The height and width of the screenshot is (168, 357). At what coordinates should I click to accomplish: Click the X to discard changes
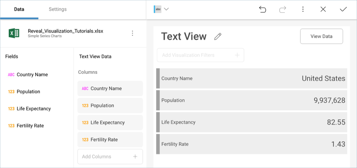[x=323, y=9]
